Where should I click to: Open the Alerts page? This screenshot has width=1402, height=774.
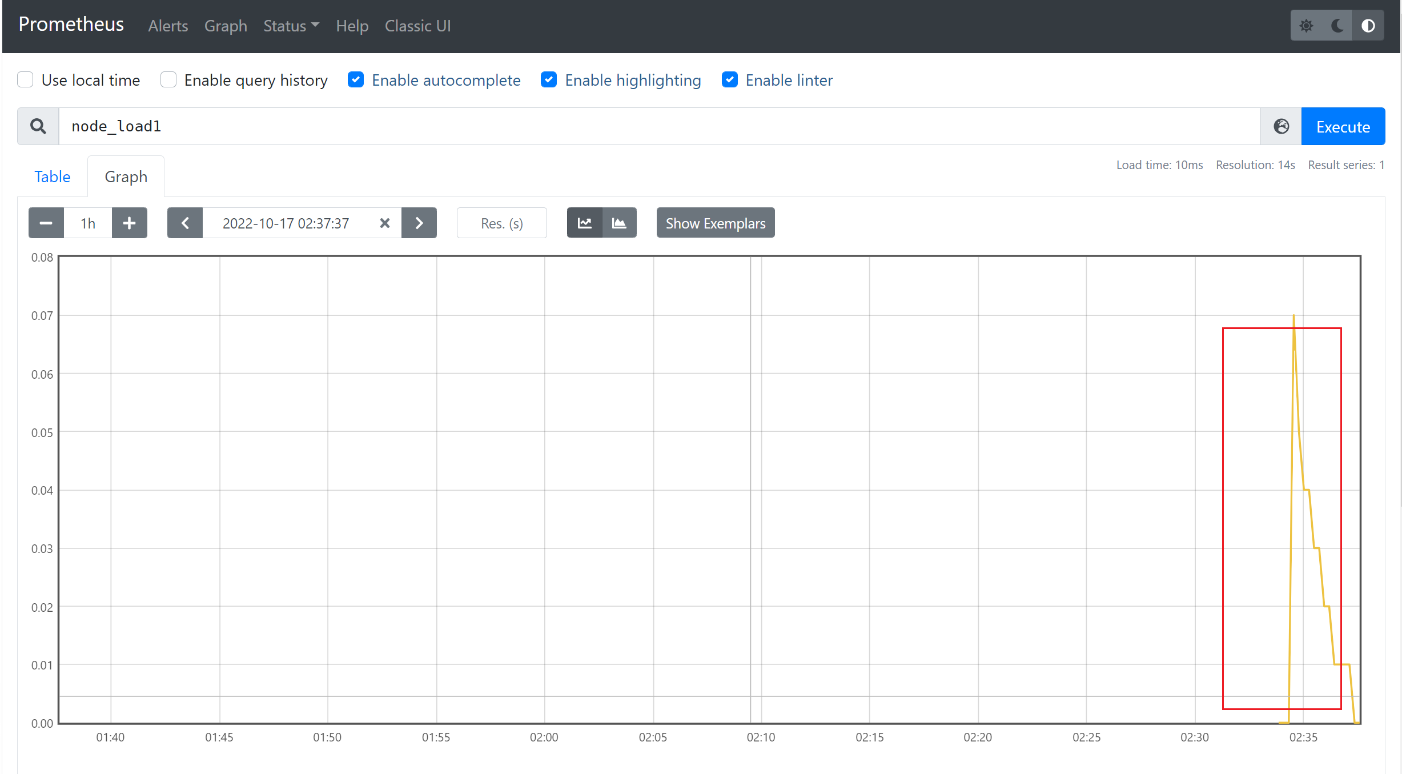(168, 26)
